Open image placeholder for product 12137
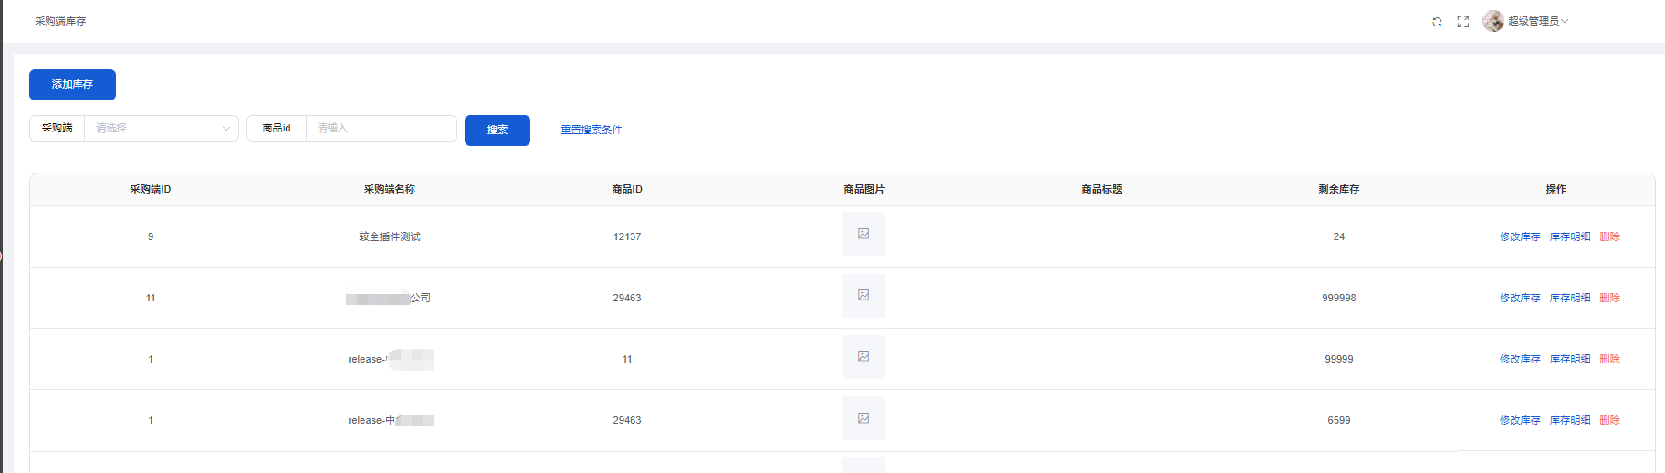 [x=864, y=235]
